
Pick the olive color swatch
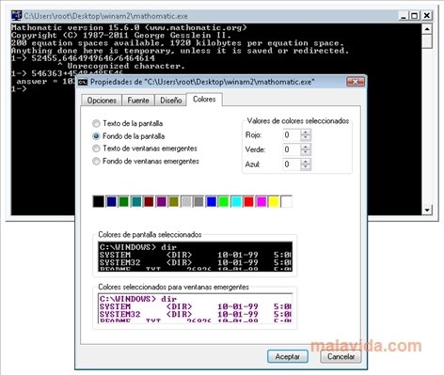(x=173, y=201)
